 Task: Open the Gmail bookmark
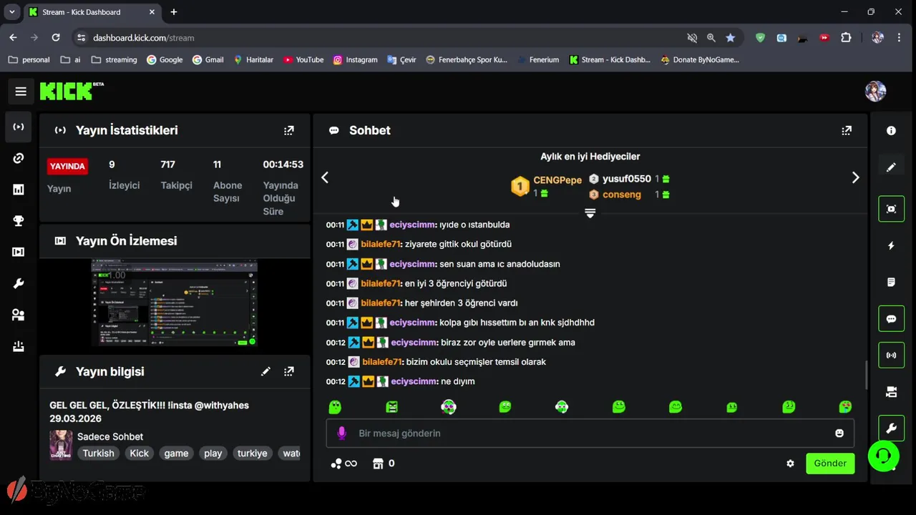pos(208,60)
